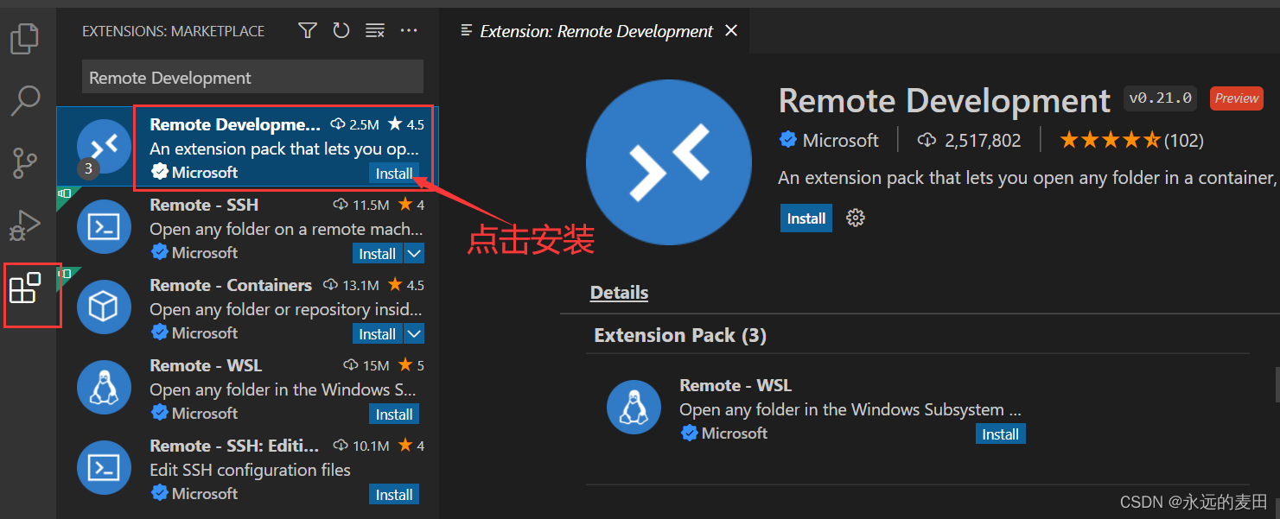
Task: Open the Search view in activity bar
Action: point(24,100)
